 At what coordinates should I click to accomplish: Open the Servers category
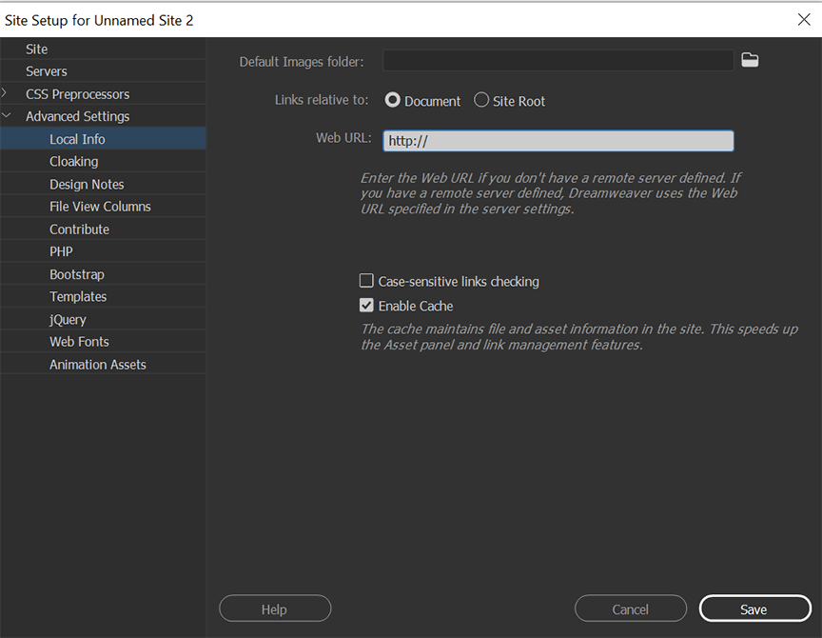(x=46, y=71)
